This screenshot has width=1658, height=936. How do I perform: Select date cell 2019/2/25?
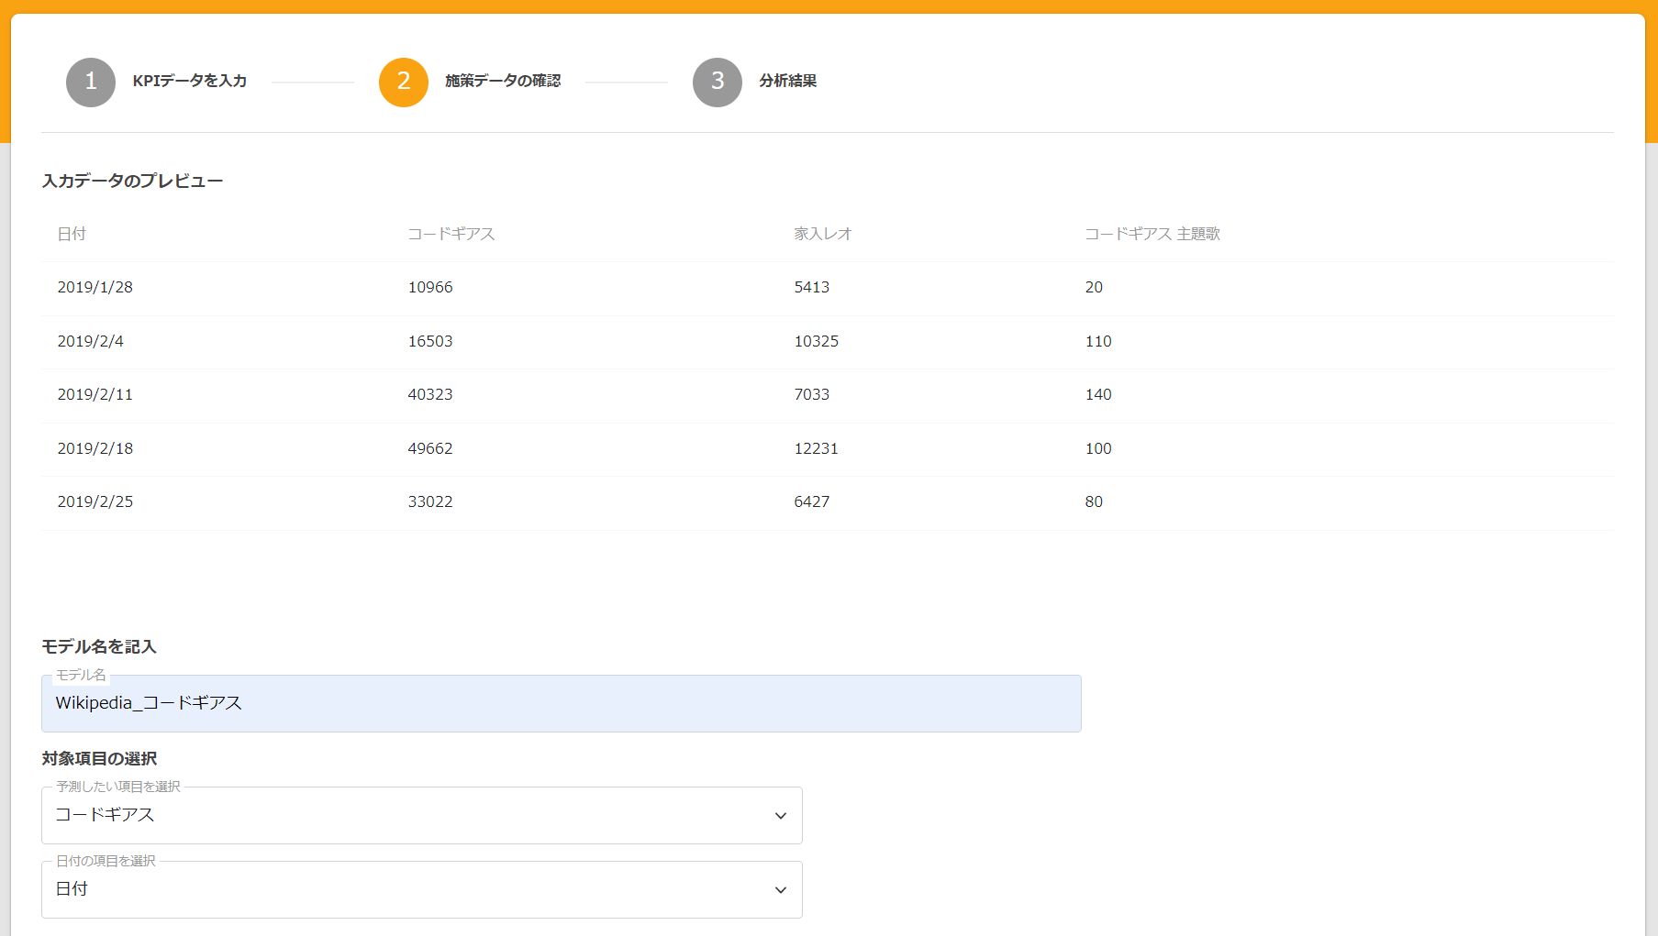[95, 501]
